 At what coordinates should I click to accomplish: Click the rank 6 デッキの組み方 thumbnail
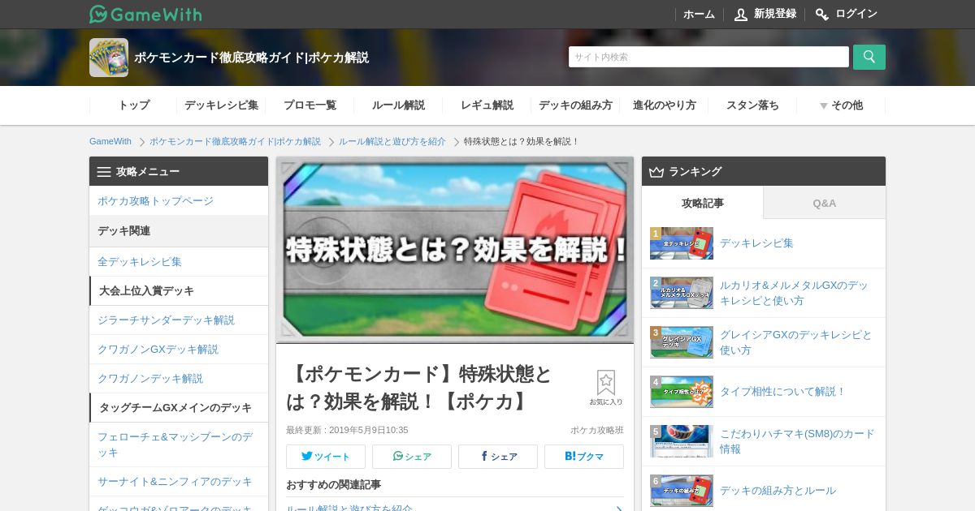click(682, 491)
